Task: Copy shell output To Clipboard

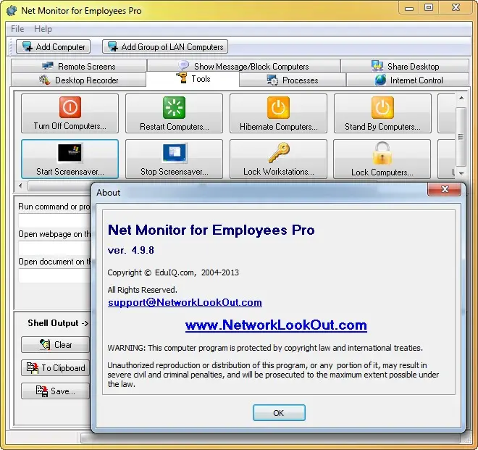Action: point(56,368)
